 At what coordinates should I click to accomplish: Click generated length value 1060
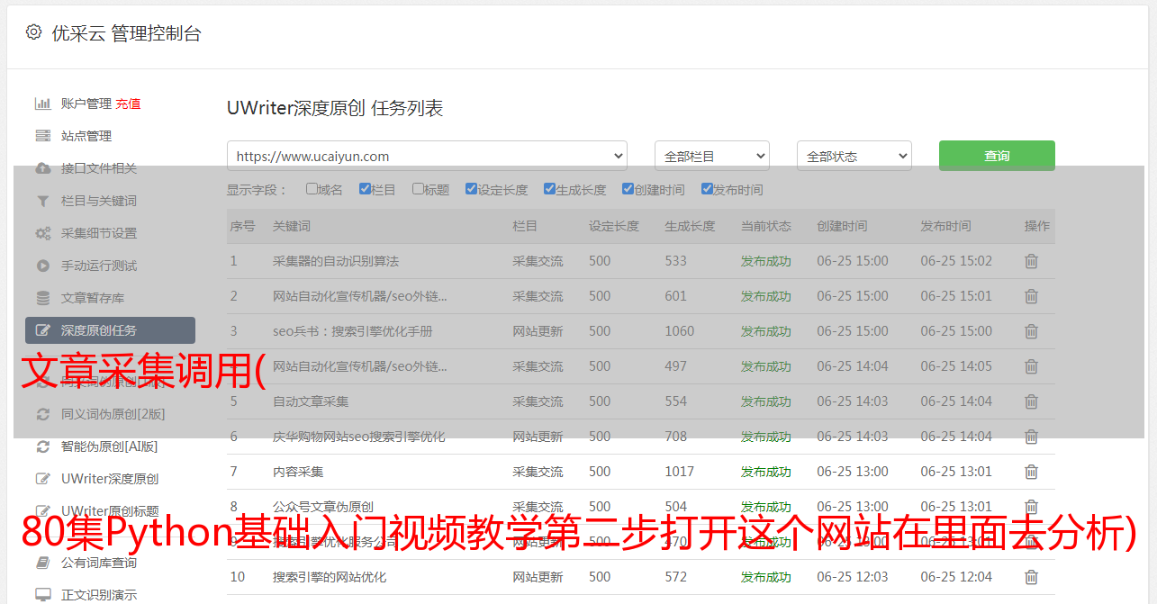pyautogui.click(x=680, y=331)
